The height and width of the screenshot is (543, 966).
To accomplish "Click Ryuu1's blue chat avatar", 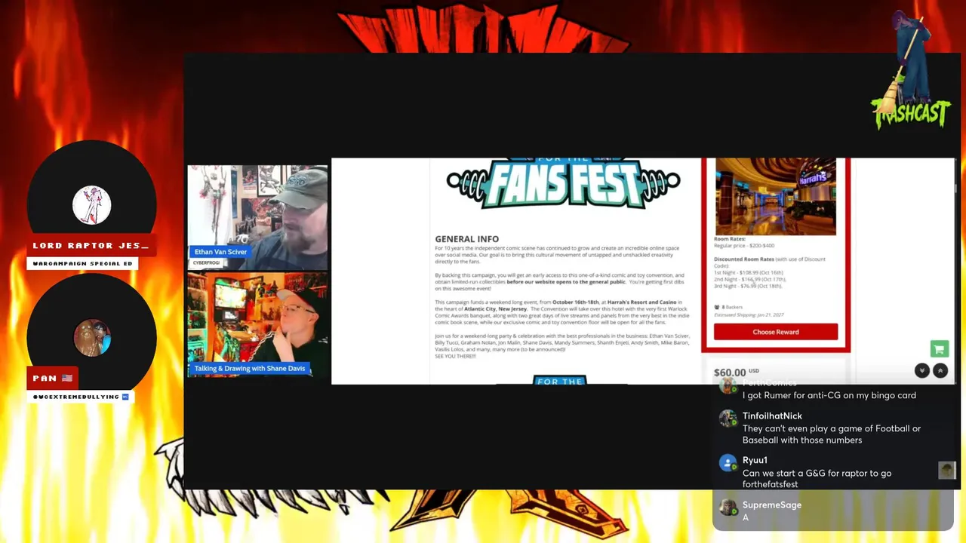I will click(x=728, y=463).
